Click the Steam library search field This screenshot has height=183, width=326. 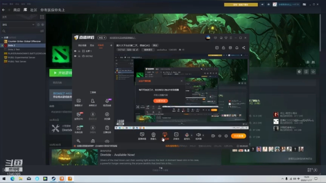tap(21, 31)
